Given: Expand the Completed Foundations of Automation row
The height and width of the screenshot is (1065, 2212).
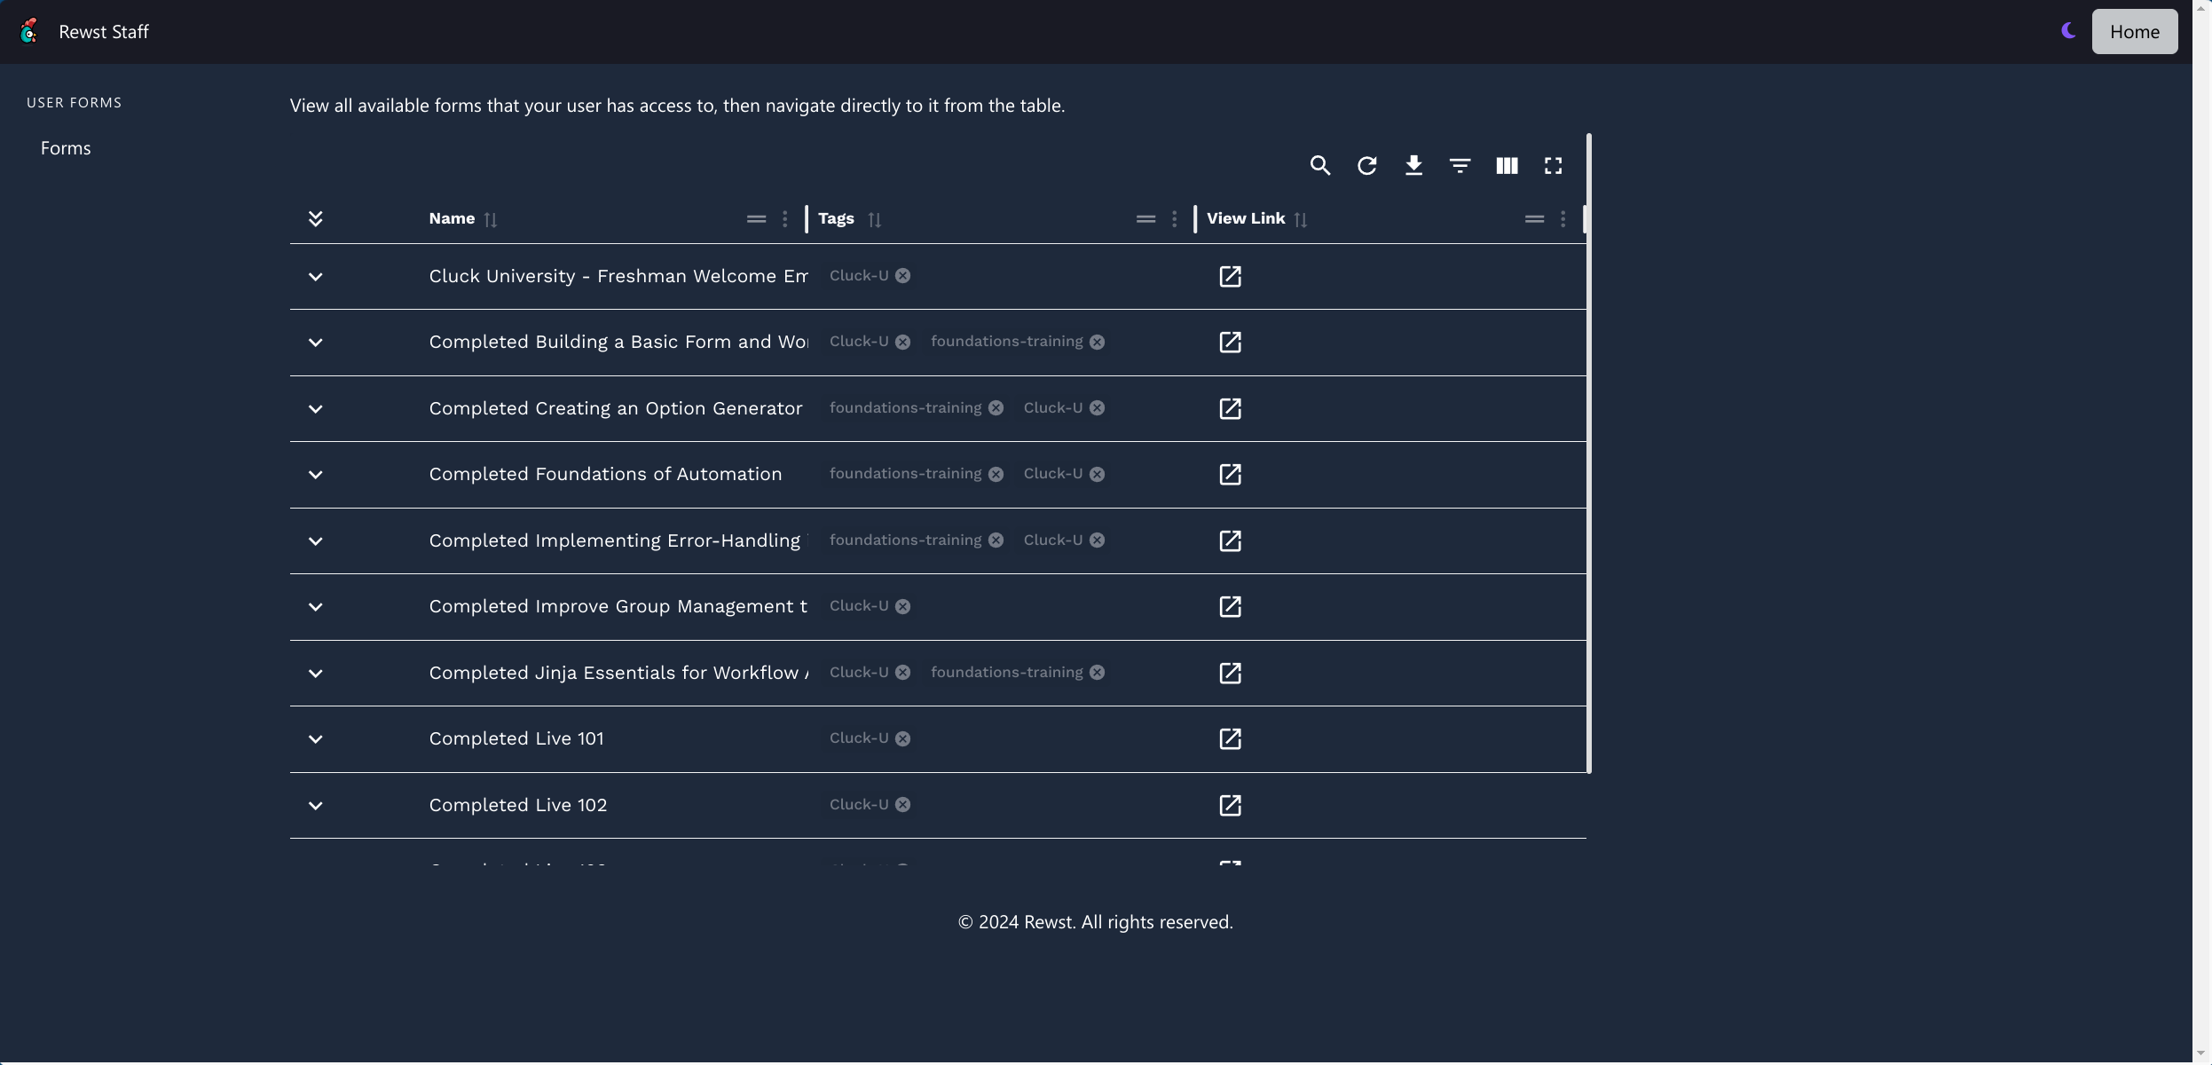Looking at the screenshot, I should [x=315, y=475].
